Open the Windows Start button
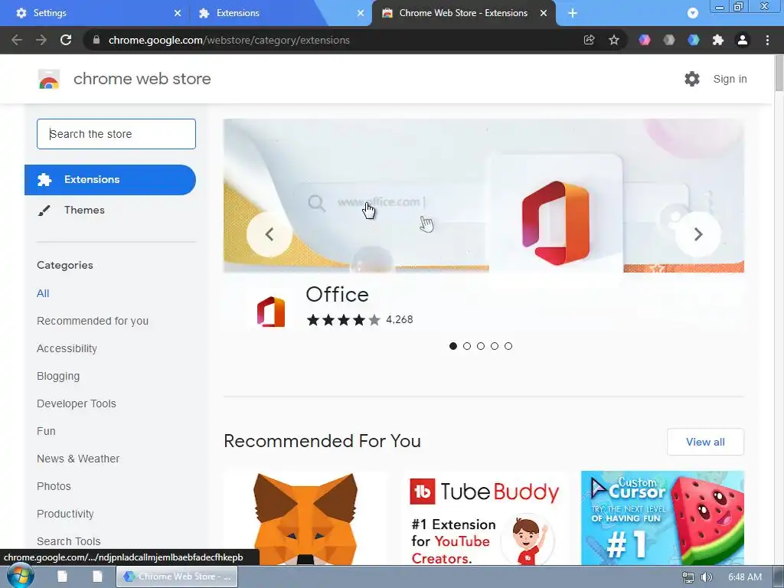 tap(19, 576)
